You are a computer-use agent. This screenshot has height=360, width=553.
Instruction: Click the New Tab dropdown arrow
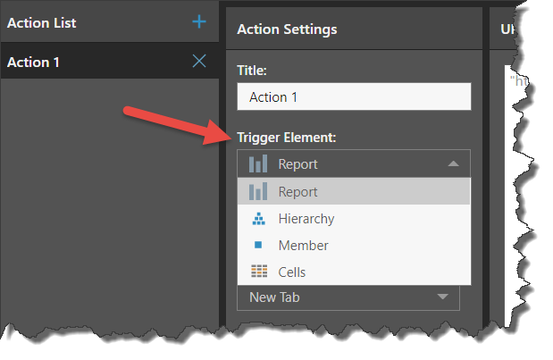(442, 297)
